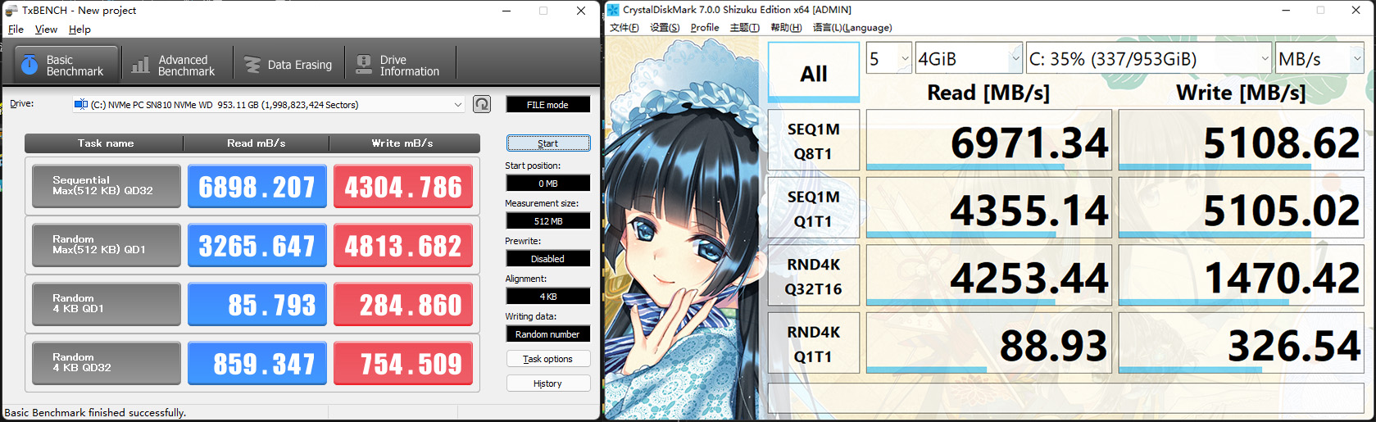Open Basic Benchmark tab in TxBENCH

(67, 65)
